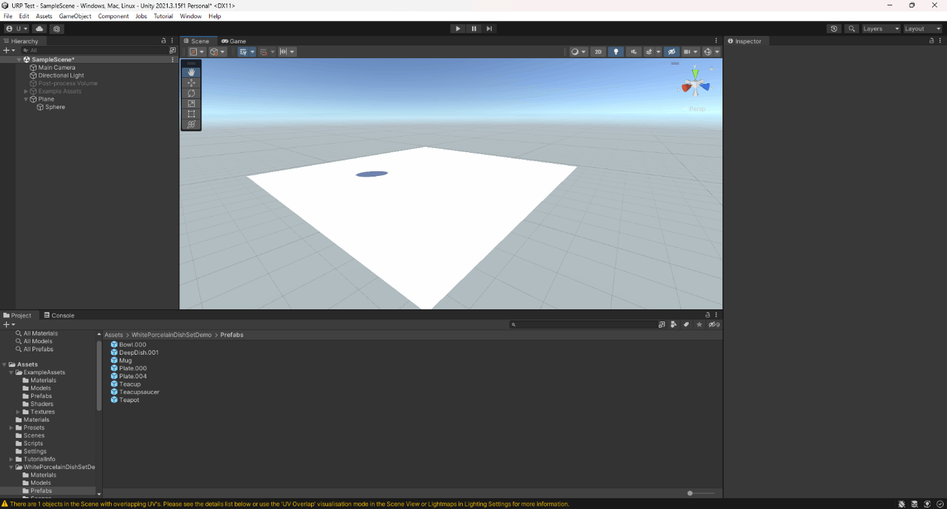Image resolution: width=947 pixels, height=509 pixels.
Task: Collapse SampleScene in Hierarchy
Action: point(19,60)
